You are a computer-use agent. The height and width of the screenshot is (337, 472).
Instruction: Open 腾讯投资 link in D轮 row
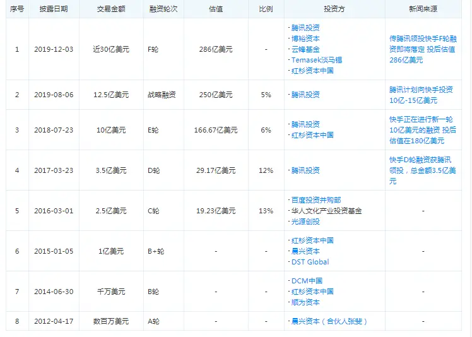305,170
